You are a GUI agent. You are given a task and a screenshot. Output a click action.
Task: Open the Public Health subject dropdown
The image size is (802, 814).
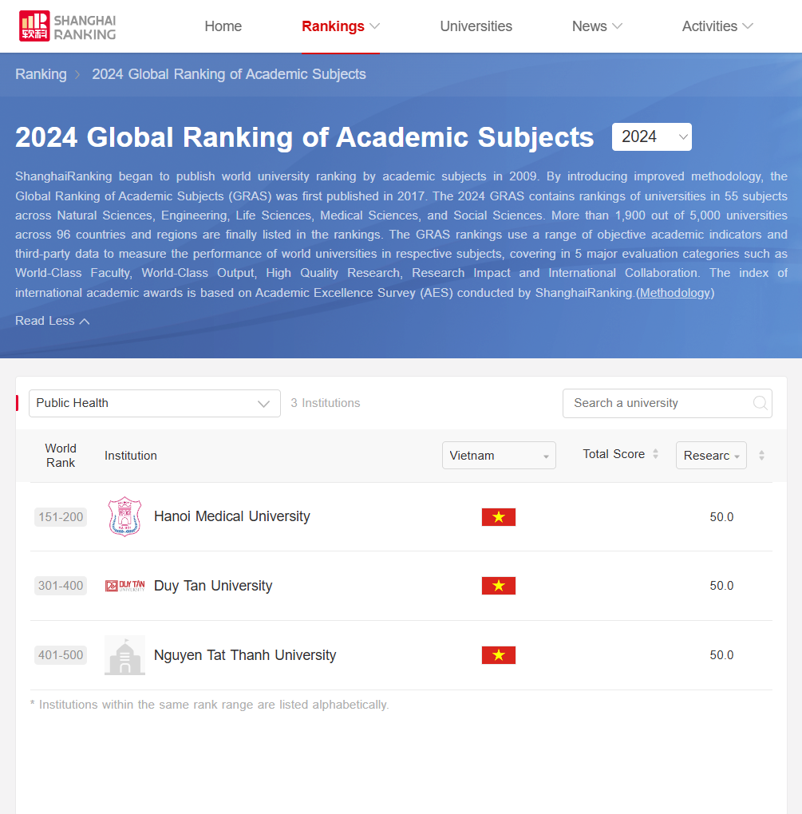[x=155, y=403]
